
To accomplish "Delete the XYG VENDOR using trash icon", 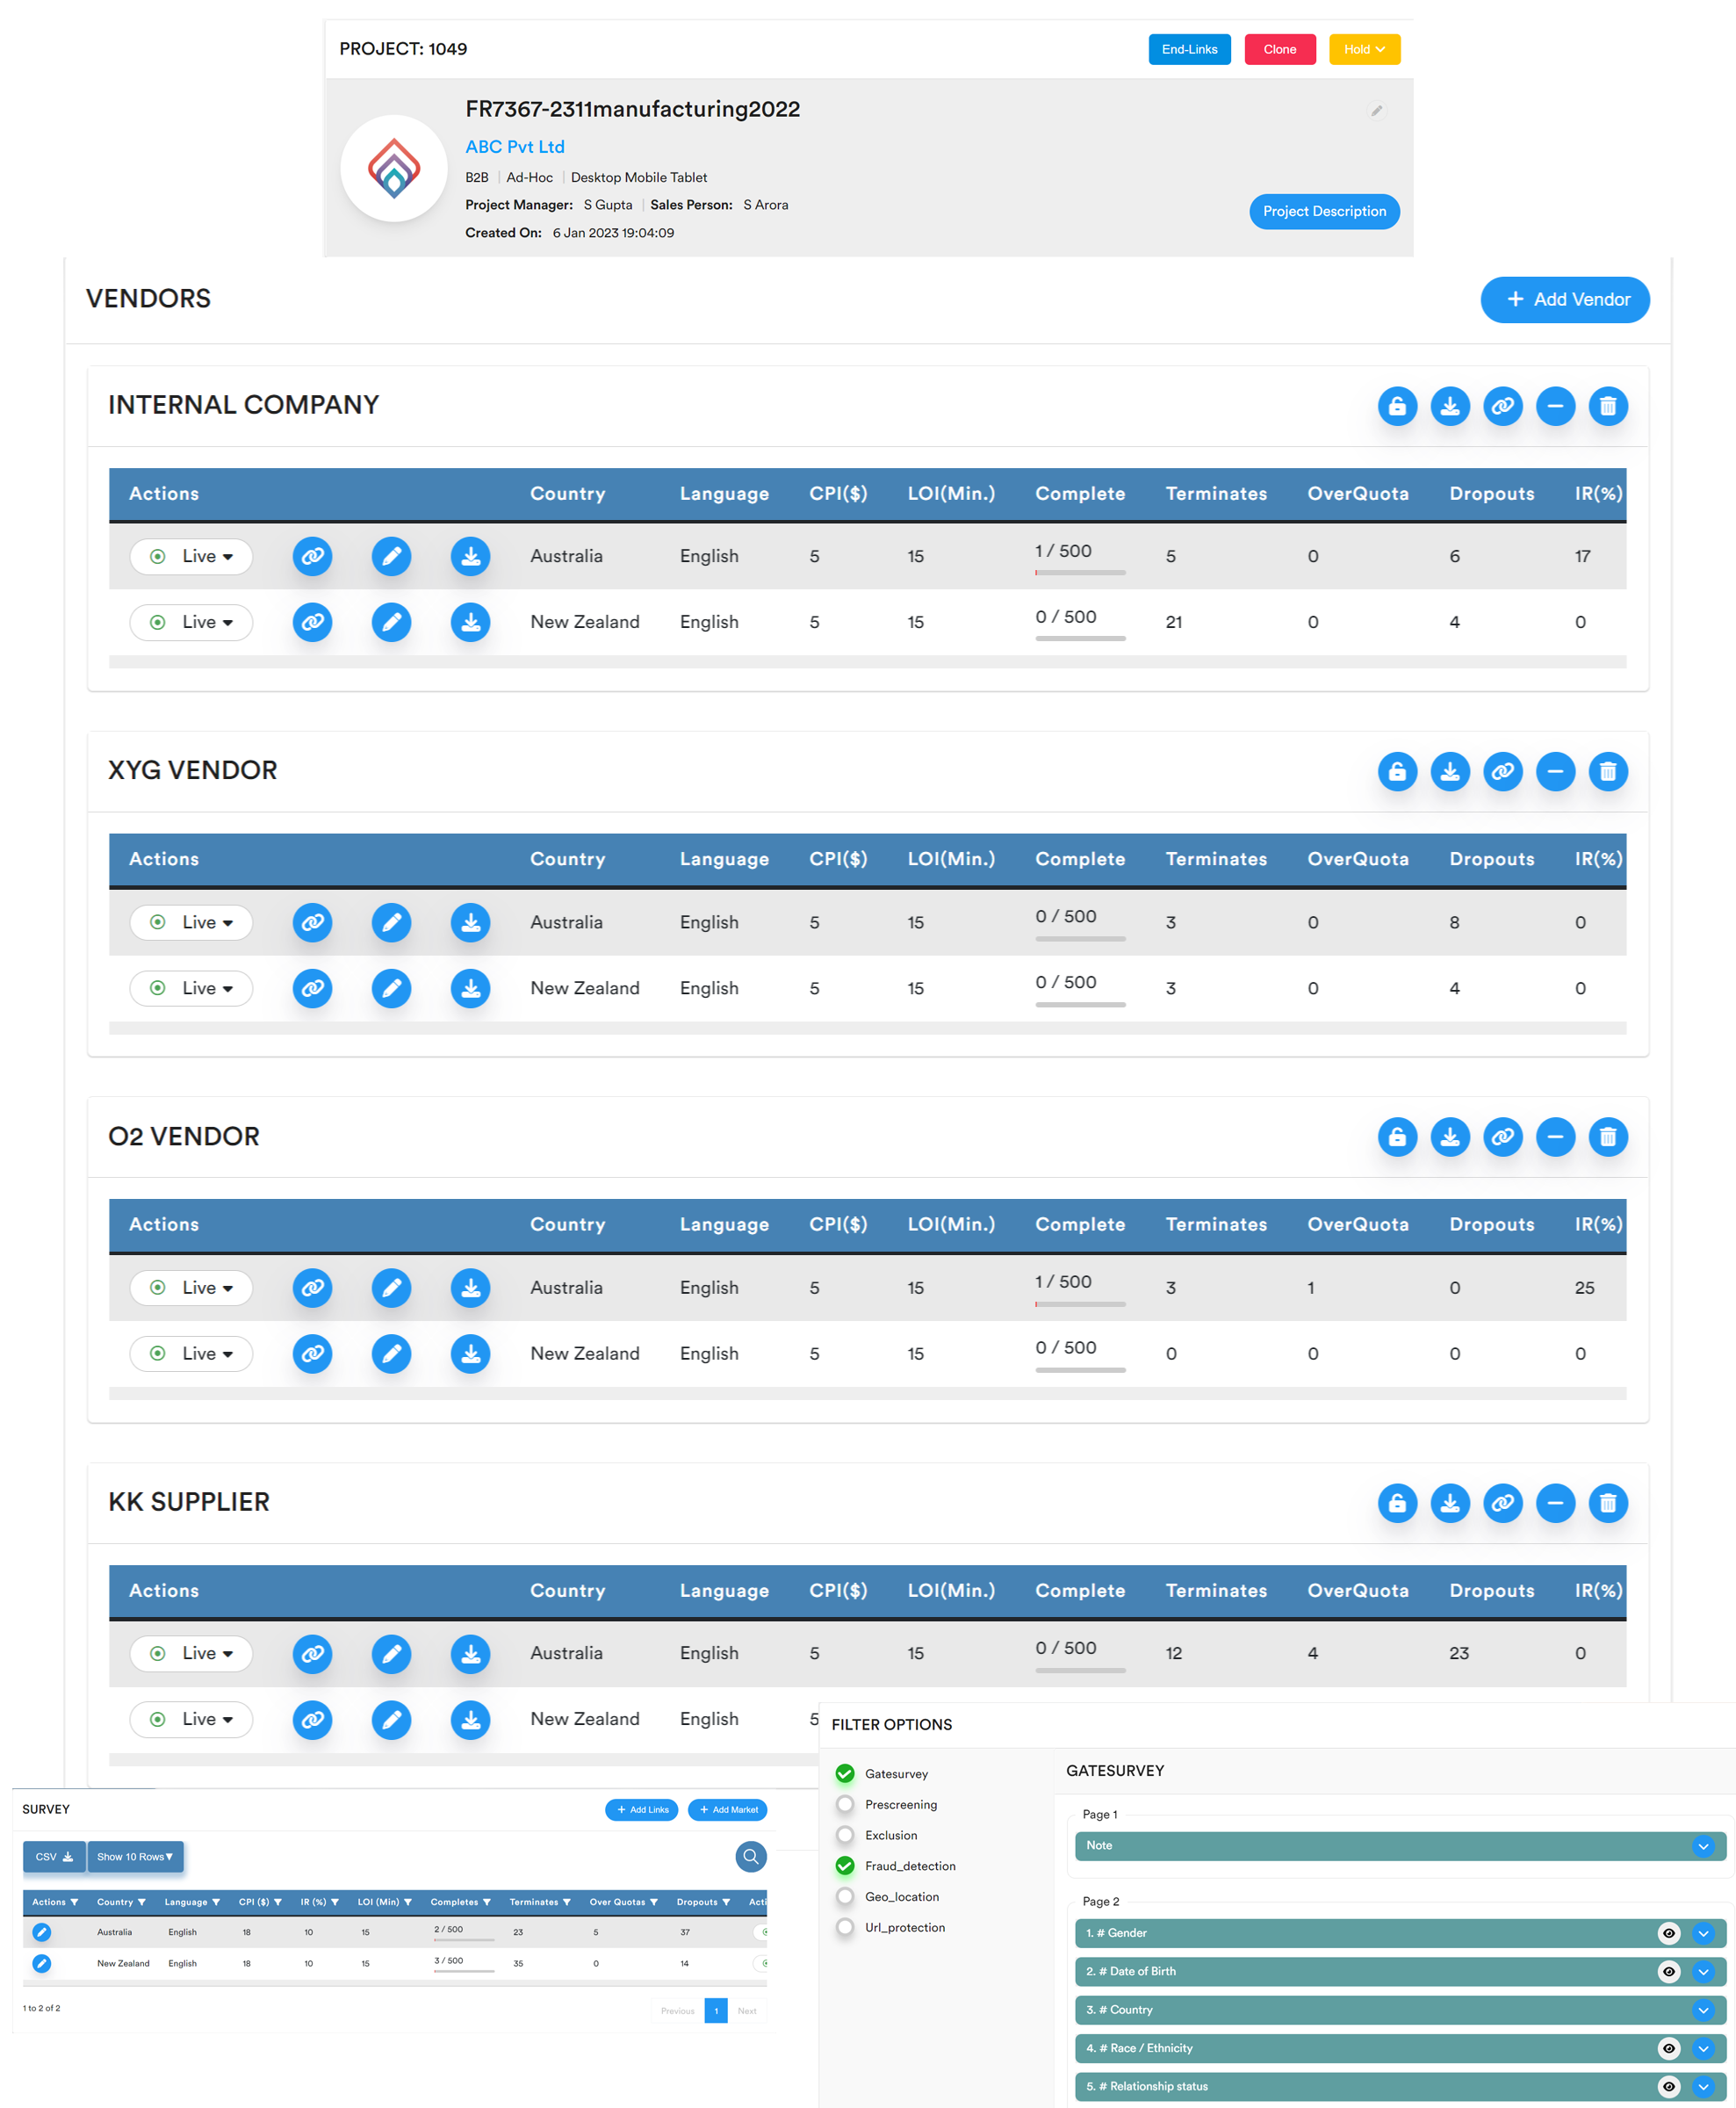I will tap(1607, 771).
